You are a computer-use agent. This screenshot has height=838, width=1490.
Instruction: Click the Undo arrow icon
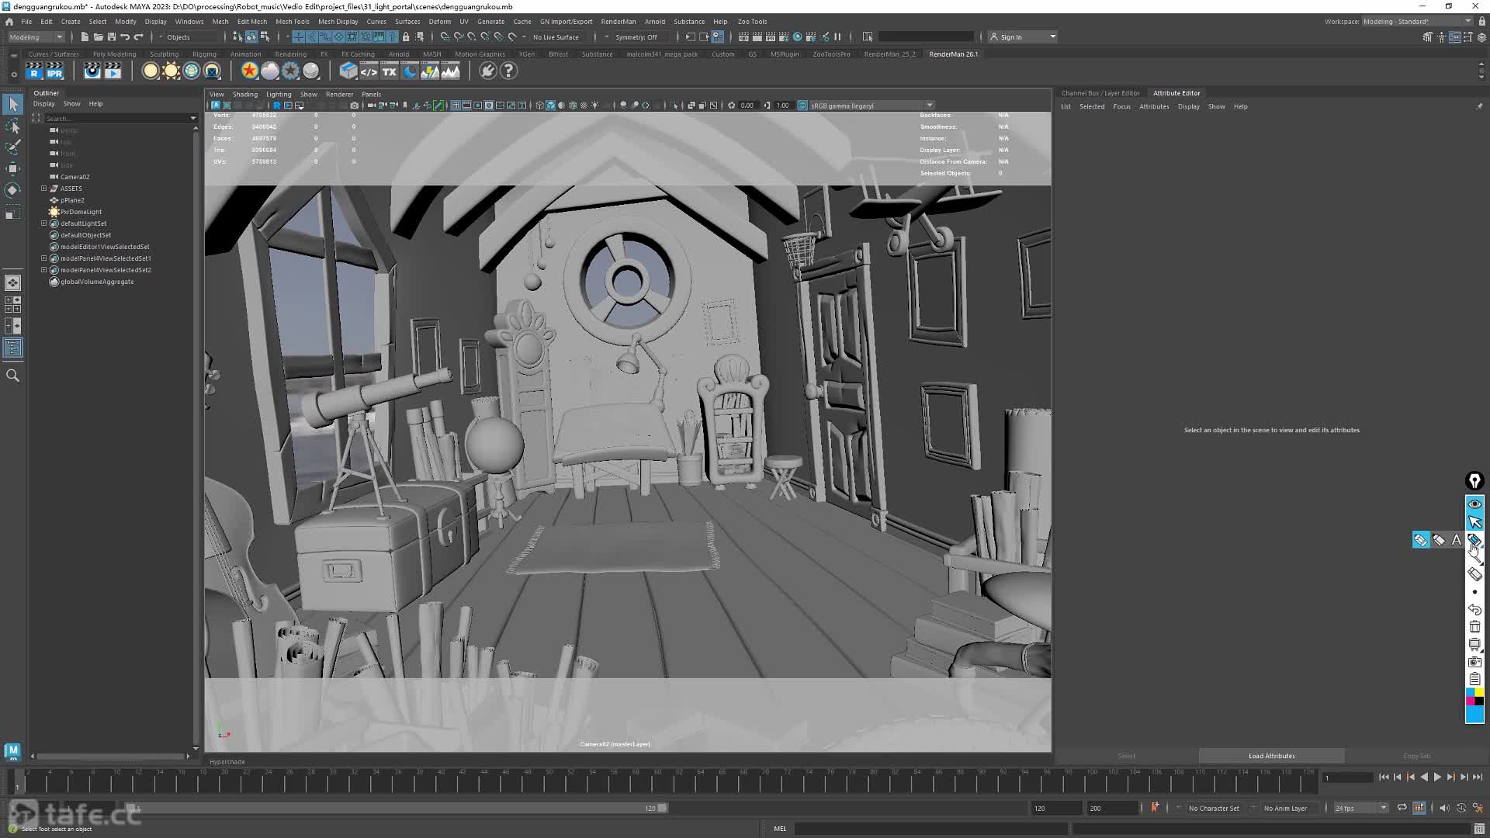tap(125, 36)
